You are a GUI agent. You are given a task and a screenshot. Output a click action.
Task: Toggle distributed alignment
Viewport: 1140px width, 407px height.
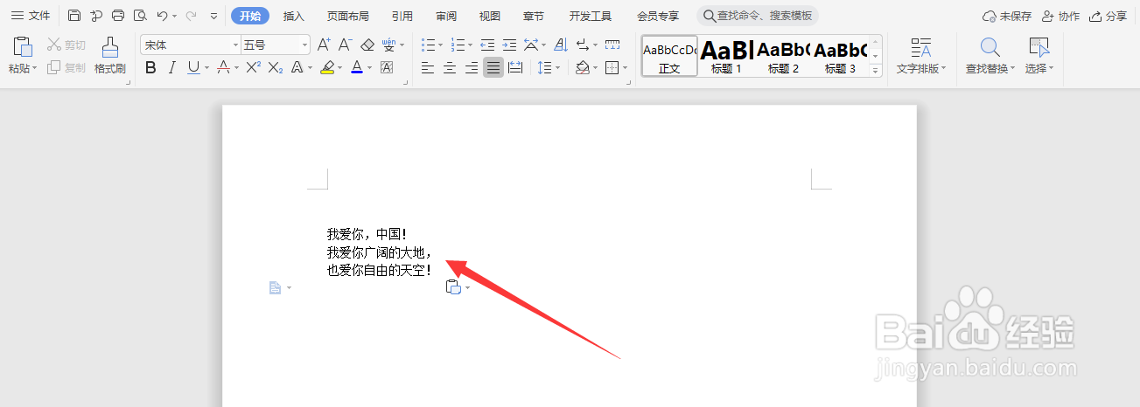point(515,67)
